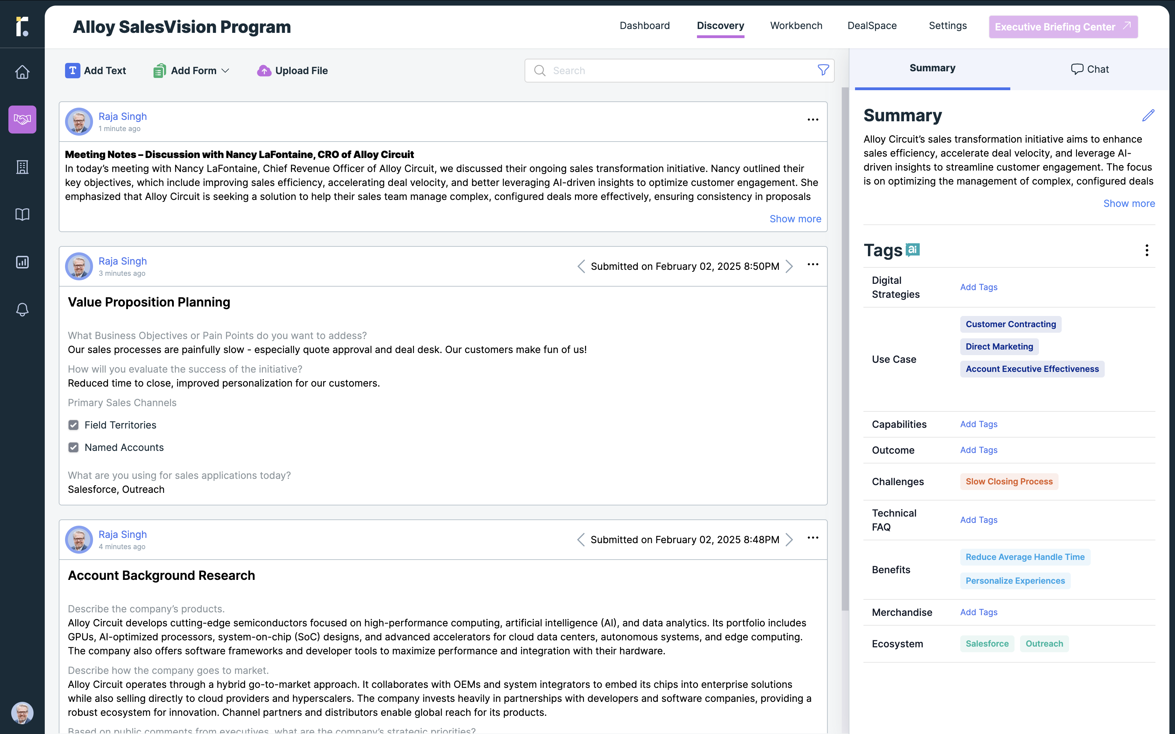
Task: Open Tags vertical three-dot menu
Action: tap(1147, 251)
